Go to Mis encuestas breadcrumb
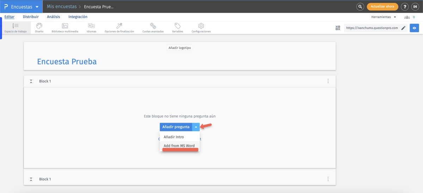 [62, 7]
